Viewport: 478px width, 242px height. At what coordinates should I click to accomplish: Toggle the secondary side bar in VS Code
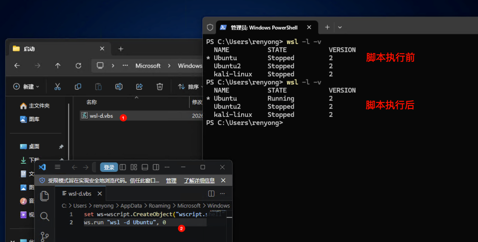[156, 167]
